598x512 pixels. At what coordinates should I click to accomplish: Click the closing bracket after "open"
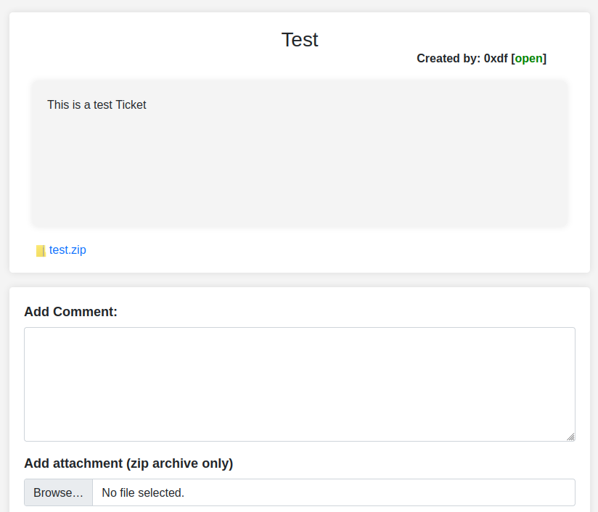pos(545,59)
